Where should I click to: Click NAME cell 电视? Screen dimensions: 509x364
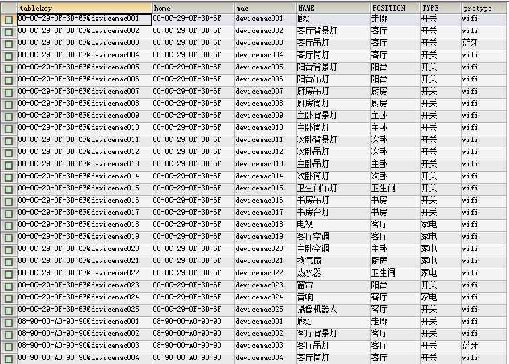pyautogui.click(x=333, y=225)
